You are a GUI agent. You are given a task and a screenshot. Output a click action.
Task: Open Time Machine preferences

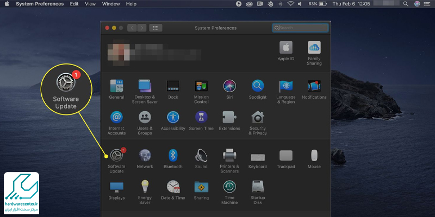[x=229, y=193]
